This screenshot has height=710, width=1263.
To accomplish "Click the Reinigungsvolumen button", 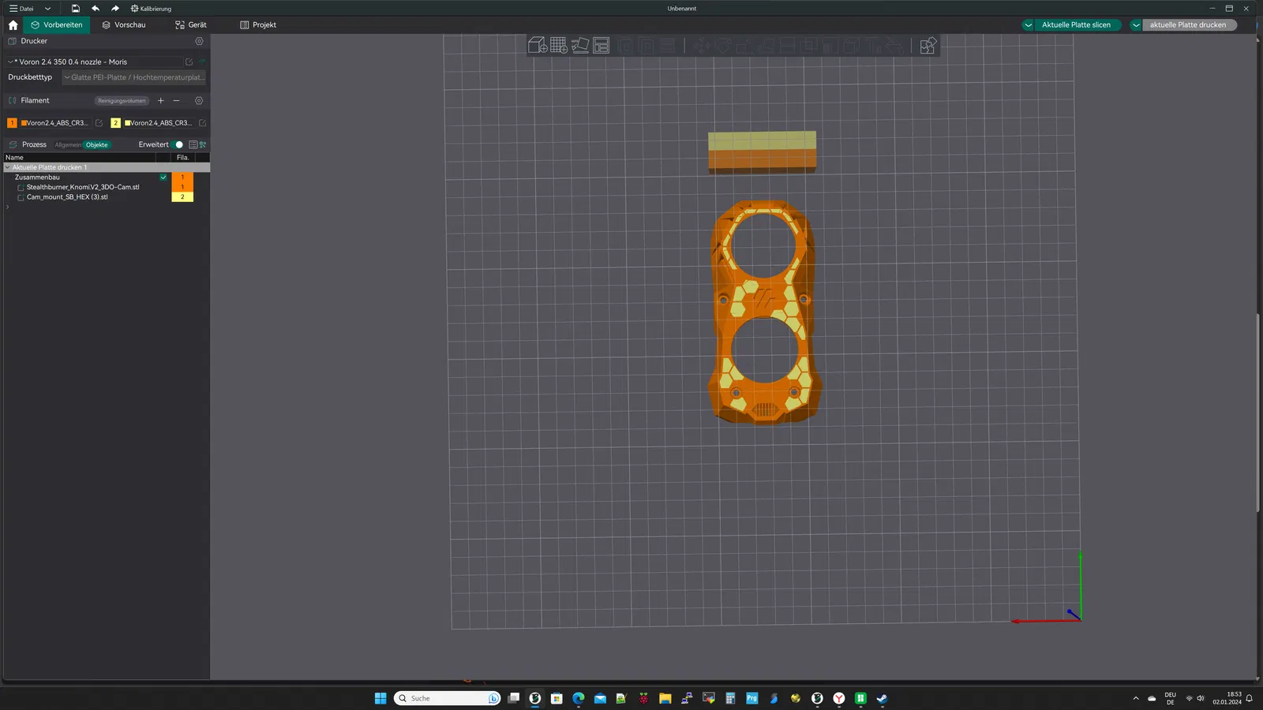I will click(122, 101).
